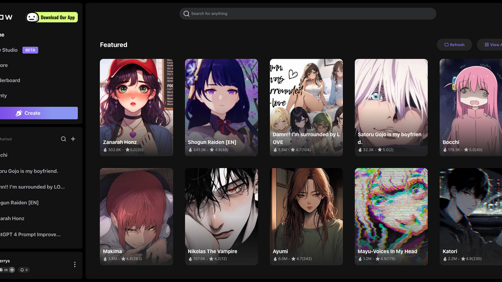Click the Download Our App button
Image resolution: width=502 pixels, height=282 pixels.
(x=52, y=17)
